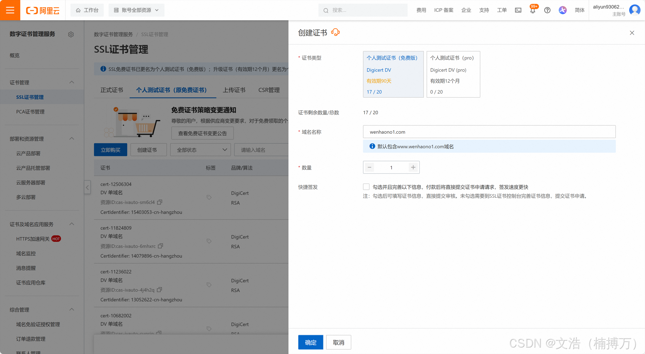Select the personal test certificate (pro) option
645x354 pixels.
453,74
